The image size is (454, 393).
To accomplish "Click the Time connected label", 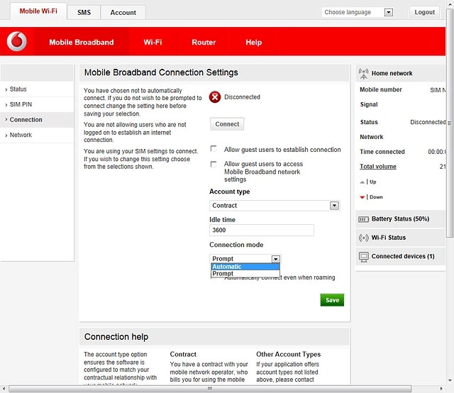I will tap(382, 152).
